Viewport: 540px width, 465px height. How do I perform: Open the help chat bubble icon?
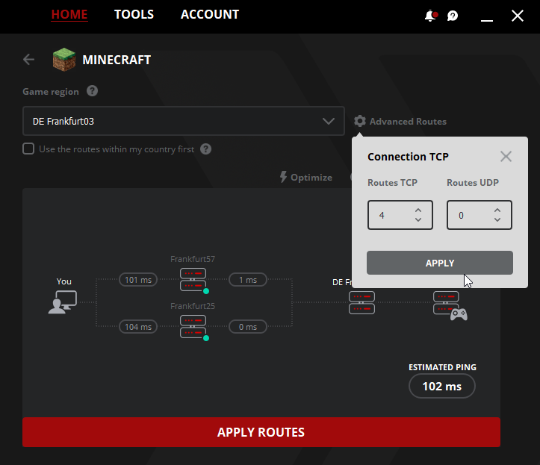(453, 16)
